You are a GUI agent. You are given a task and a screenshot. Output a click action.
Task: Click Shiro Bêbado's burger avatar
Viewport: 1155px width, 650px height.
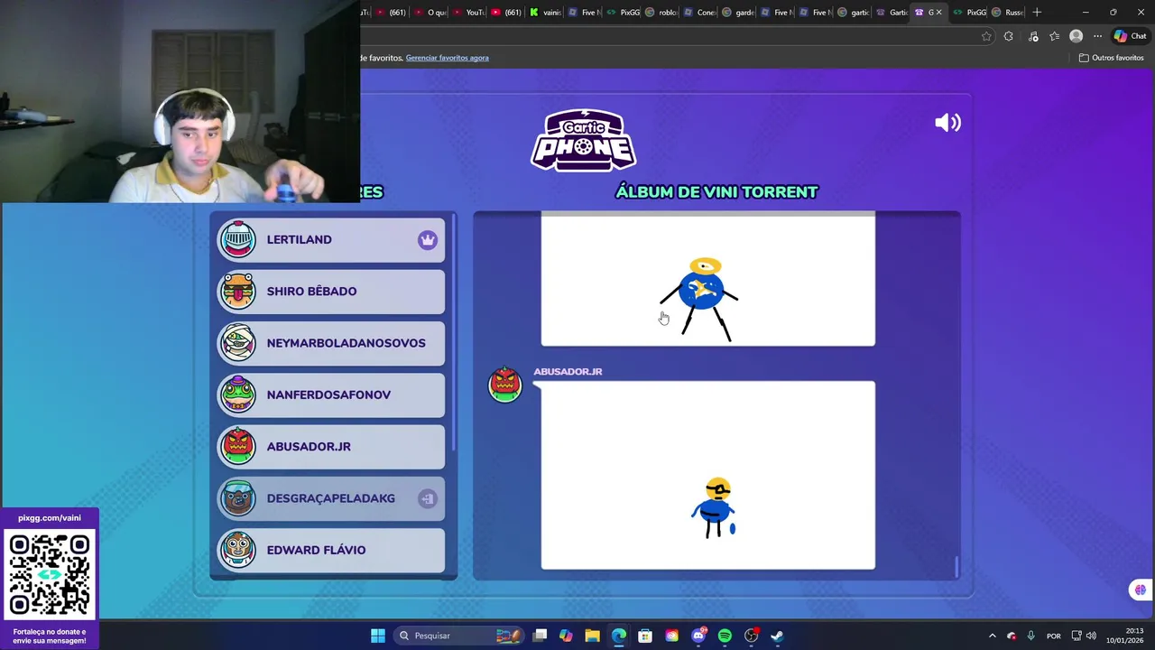(x=238, y=291)
